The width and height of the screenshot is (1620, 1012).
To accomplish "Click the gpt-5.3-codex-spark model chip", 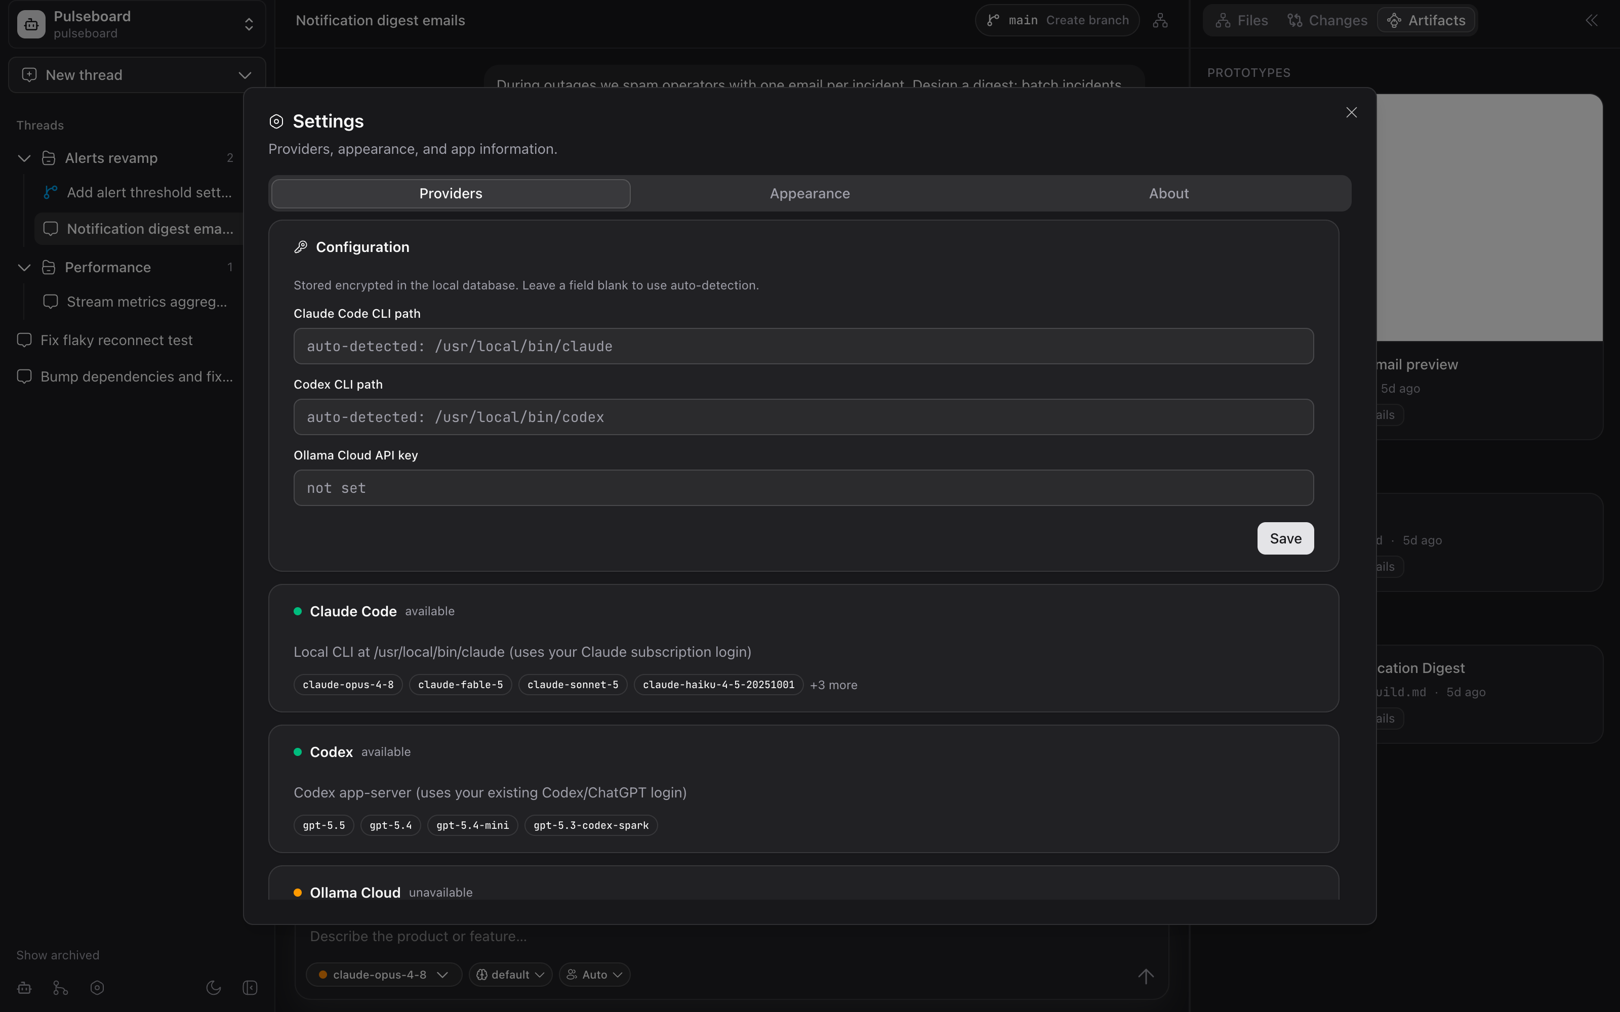I will click(591, 825).
